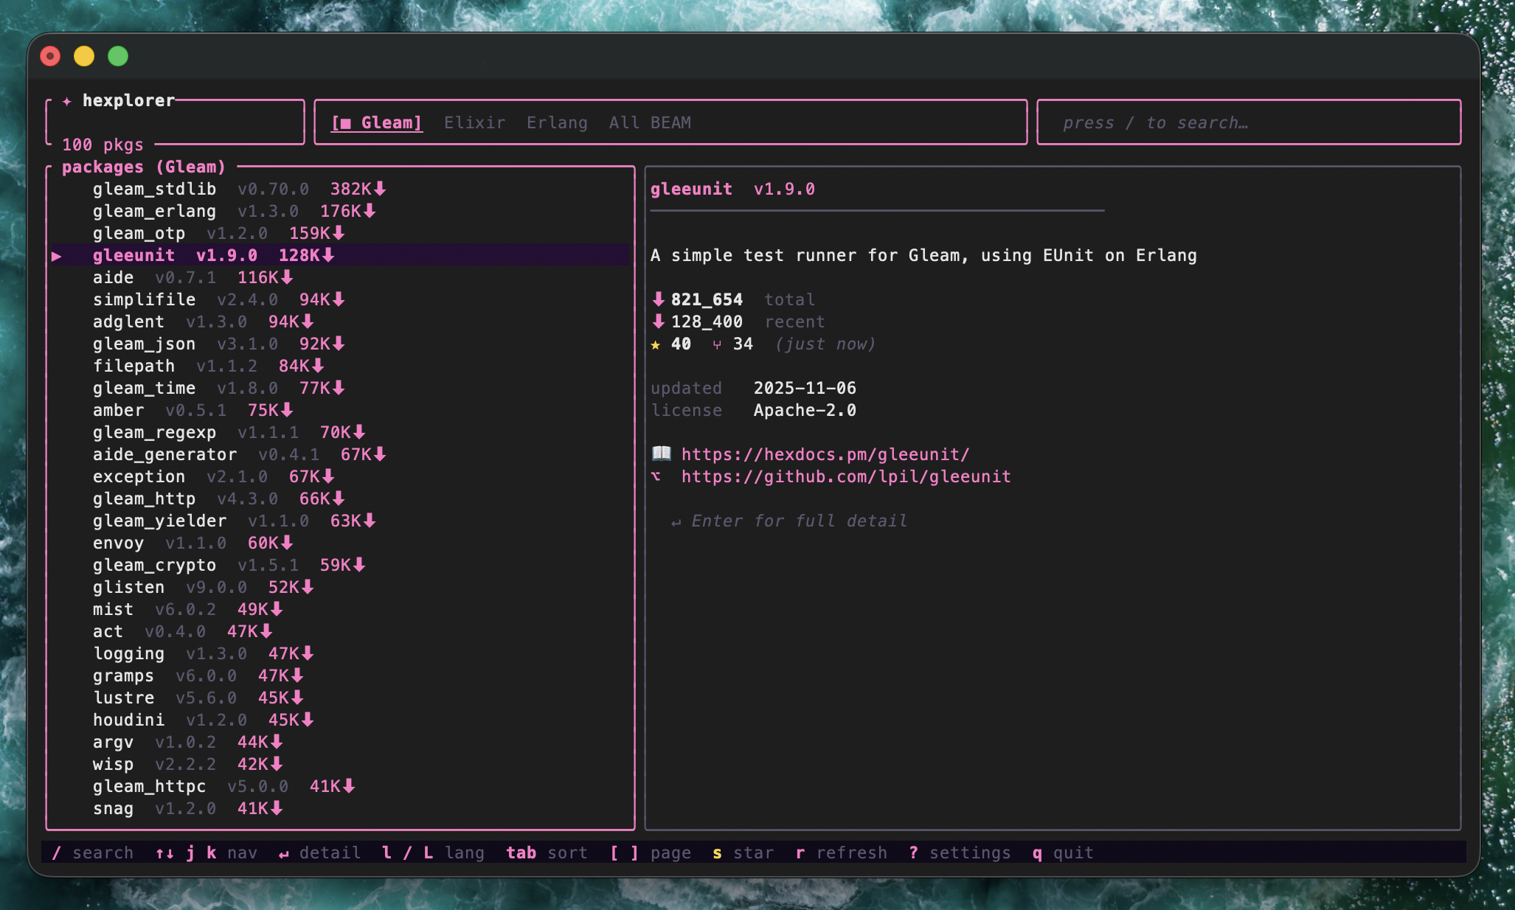Click the download arrow beside 821_654 total
1515x910 pixels.
658,299
